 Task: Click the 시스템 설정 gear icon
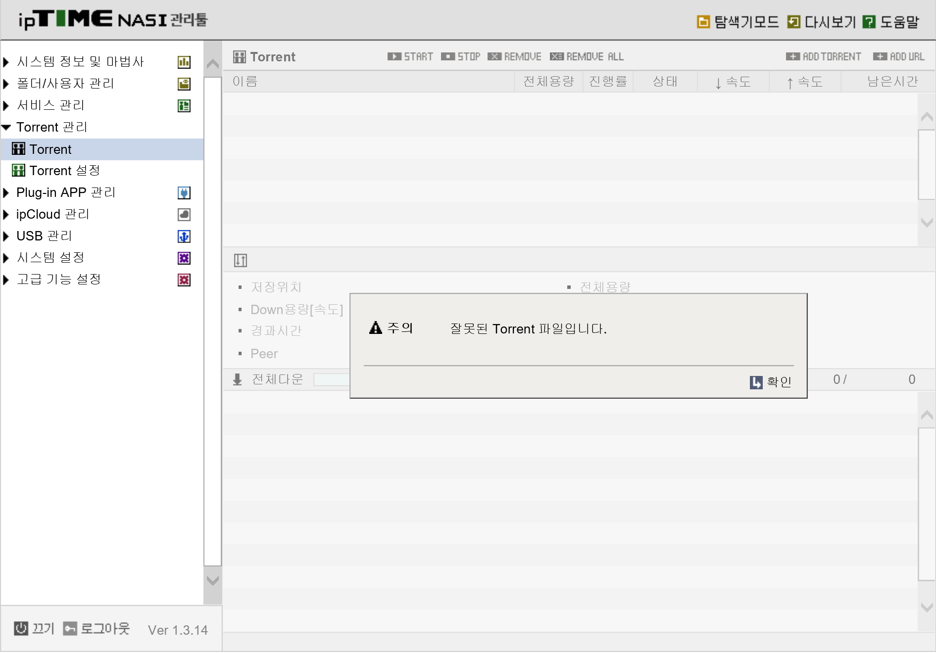coord(184,258)
